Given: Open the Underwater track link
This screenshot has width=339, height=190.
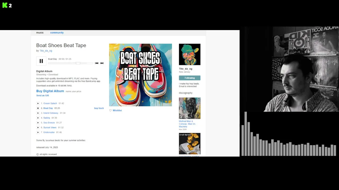Looking at the screenshot, I should tap(49, 132).
